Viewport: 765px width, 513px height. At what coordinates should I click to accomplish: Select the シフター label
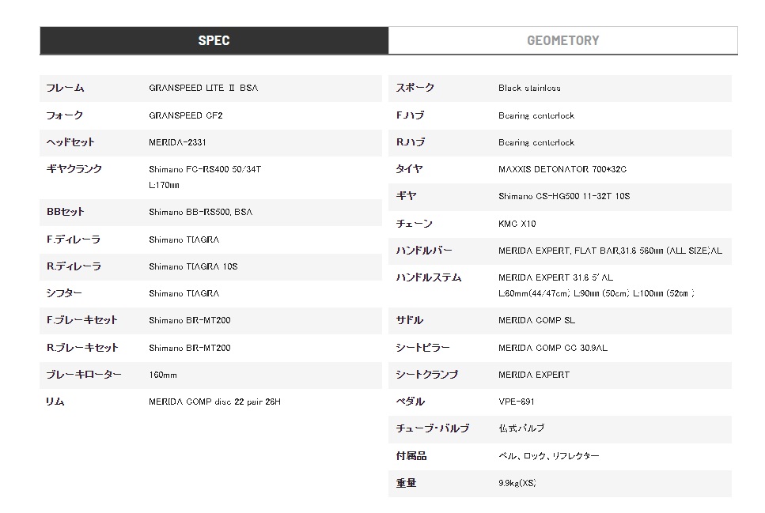[x=64, y=293]
